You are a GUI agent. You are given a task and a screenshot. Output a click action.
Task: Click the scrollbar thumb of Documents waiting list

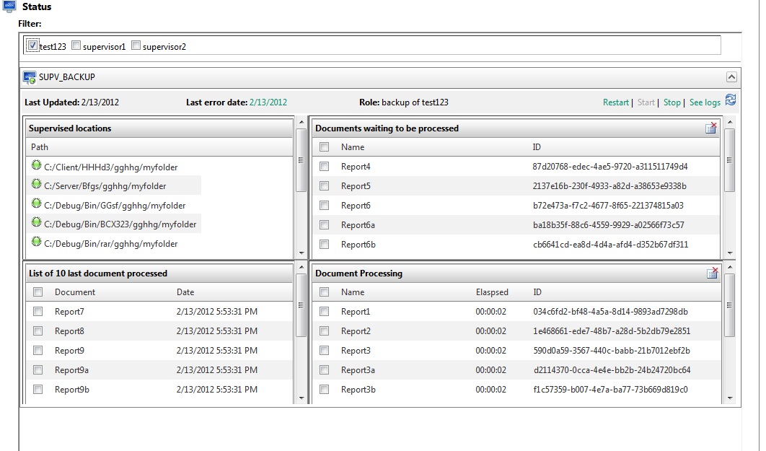click(730, 159)
